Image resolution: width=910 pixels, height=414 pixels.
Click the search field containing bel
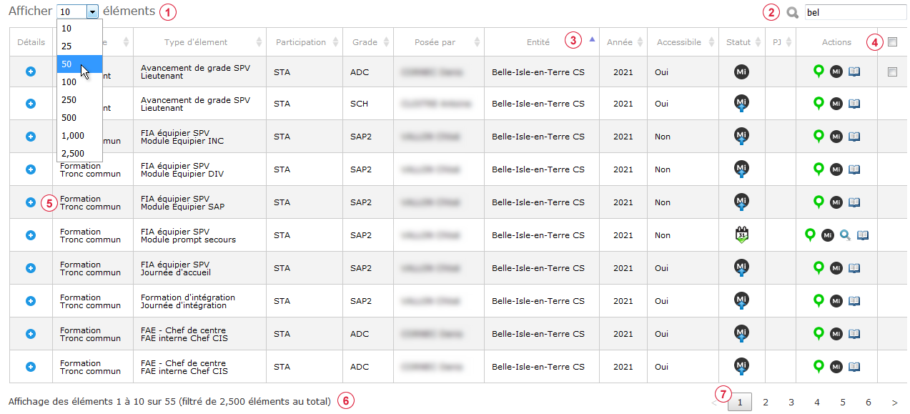pos(855,12)
